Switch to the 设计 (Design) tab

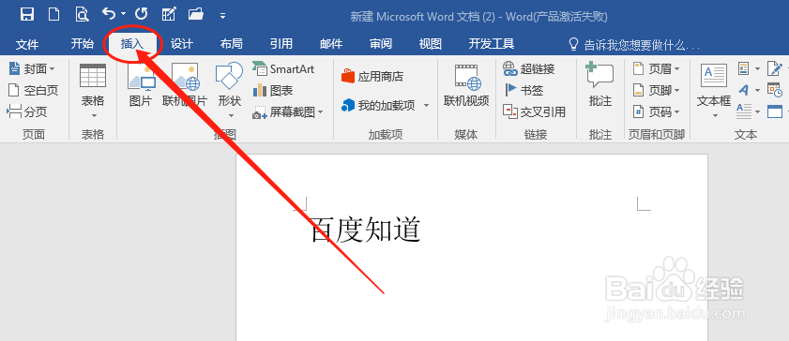point(182,44)
